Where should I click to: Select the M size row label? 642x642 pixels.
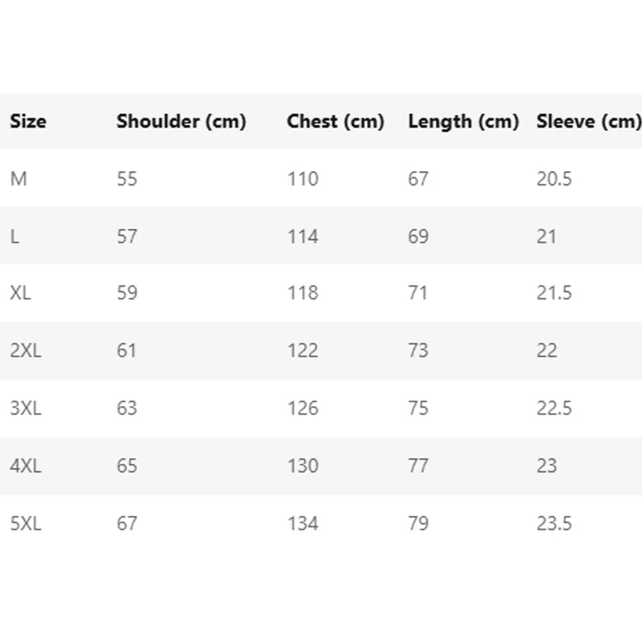click(x=18, y=179)
